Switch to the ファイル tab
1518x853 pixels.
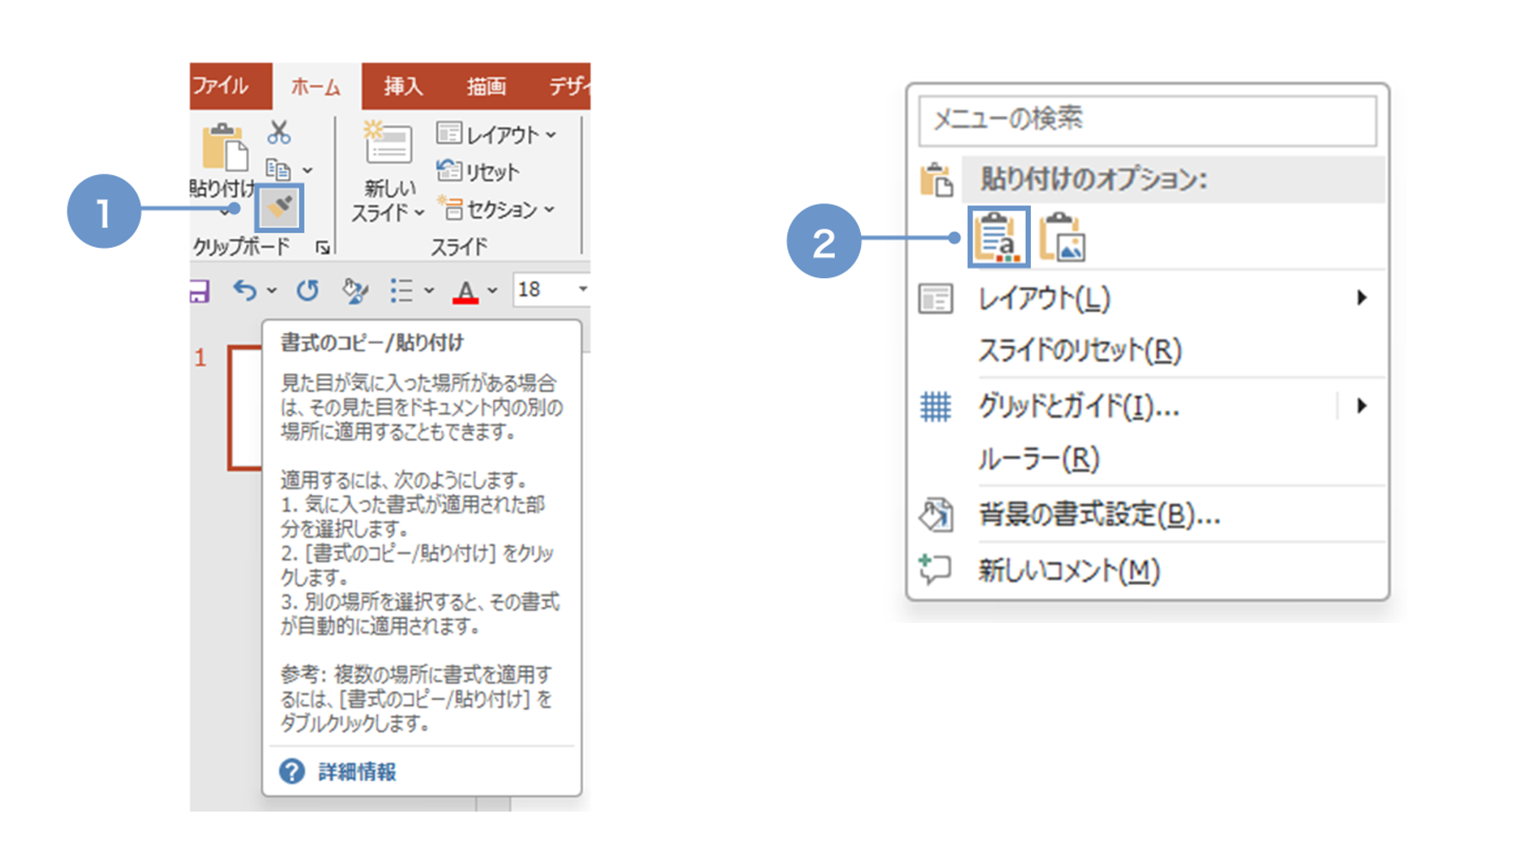(220, 86)
